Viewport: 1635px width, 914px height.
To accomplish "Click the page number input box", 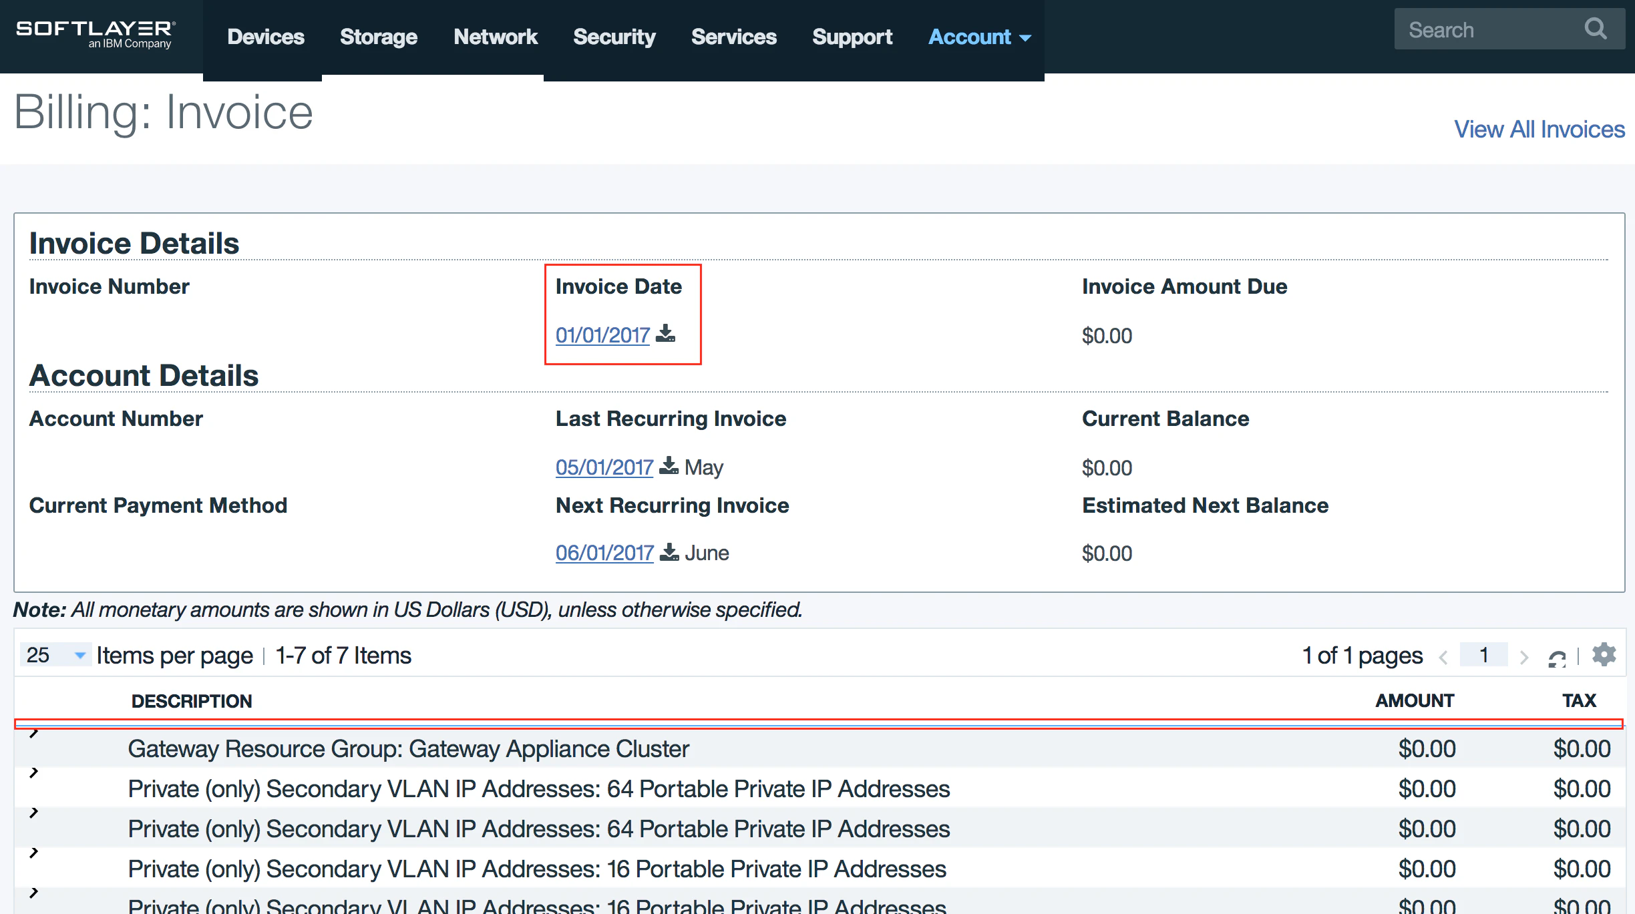I will coord(1484,654).
